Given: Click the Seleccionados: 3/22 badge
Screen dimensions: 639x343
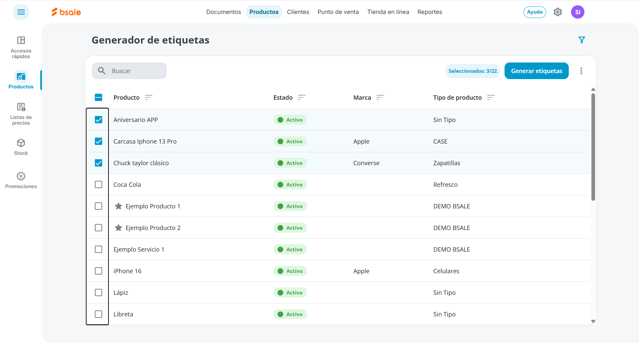Looking at the screenshot, I should [473, 71].
